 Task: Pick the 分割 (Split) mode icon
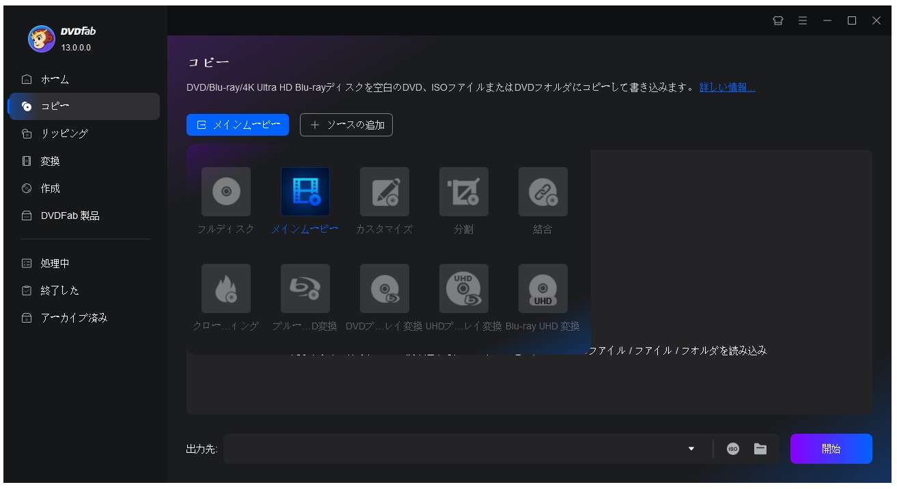pos(464,192)
